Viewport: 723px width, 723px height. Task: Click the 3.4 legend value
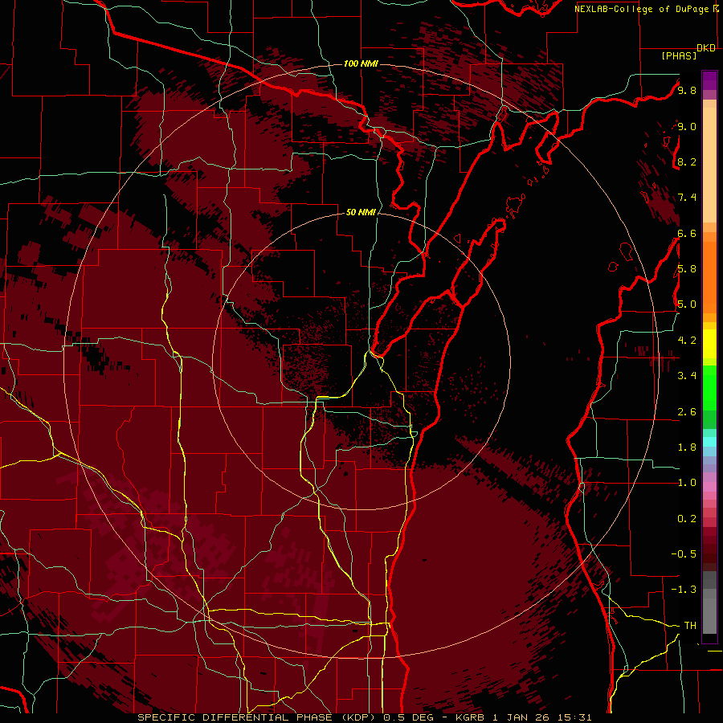pos(687,376)
